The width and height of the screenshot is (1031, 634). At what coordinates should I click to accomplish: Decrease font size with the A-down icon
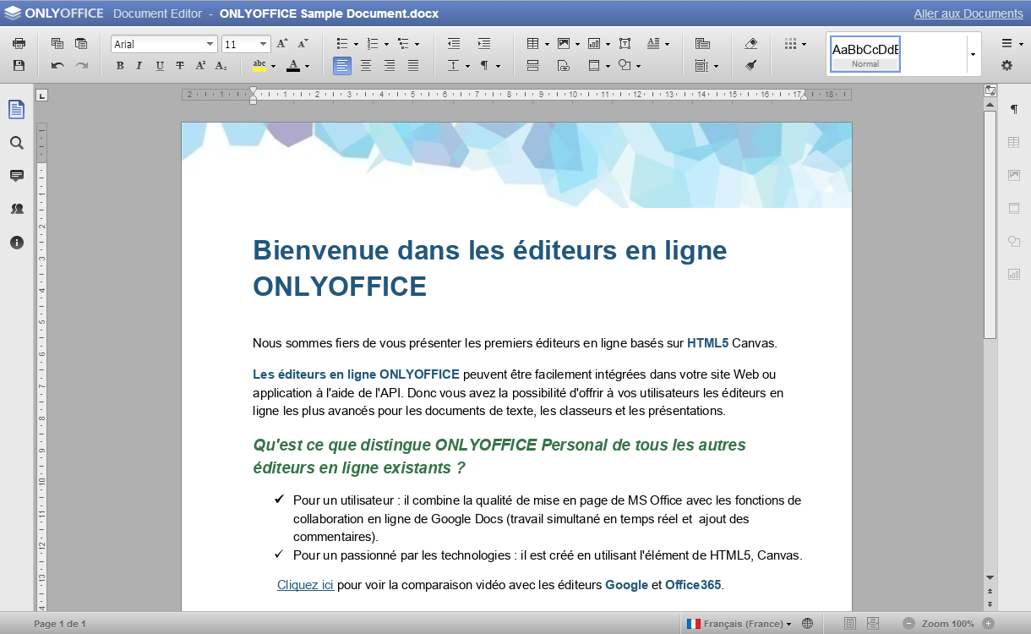(x=303, y=44)
